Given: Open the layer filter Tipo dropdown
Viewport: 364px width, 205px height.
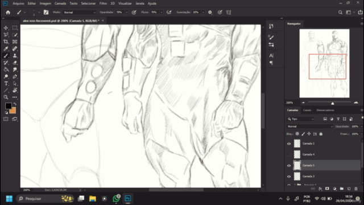Looking at the screenshot, I should click(300, 119).
